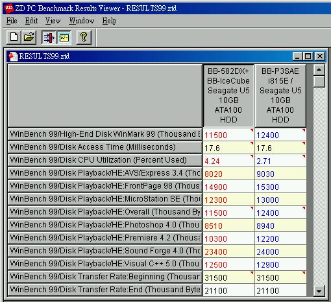
Task: Toggle the yellow notes view icon
Action: coord(64,37)
